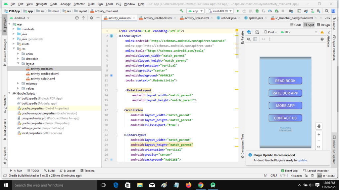Toggle view options eye icon in preview

tap(249, 39)
